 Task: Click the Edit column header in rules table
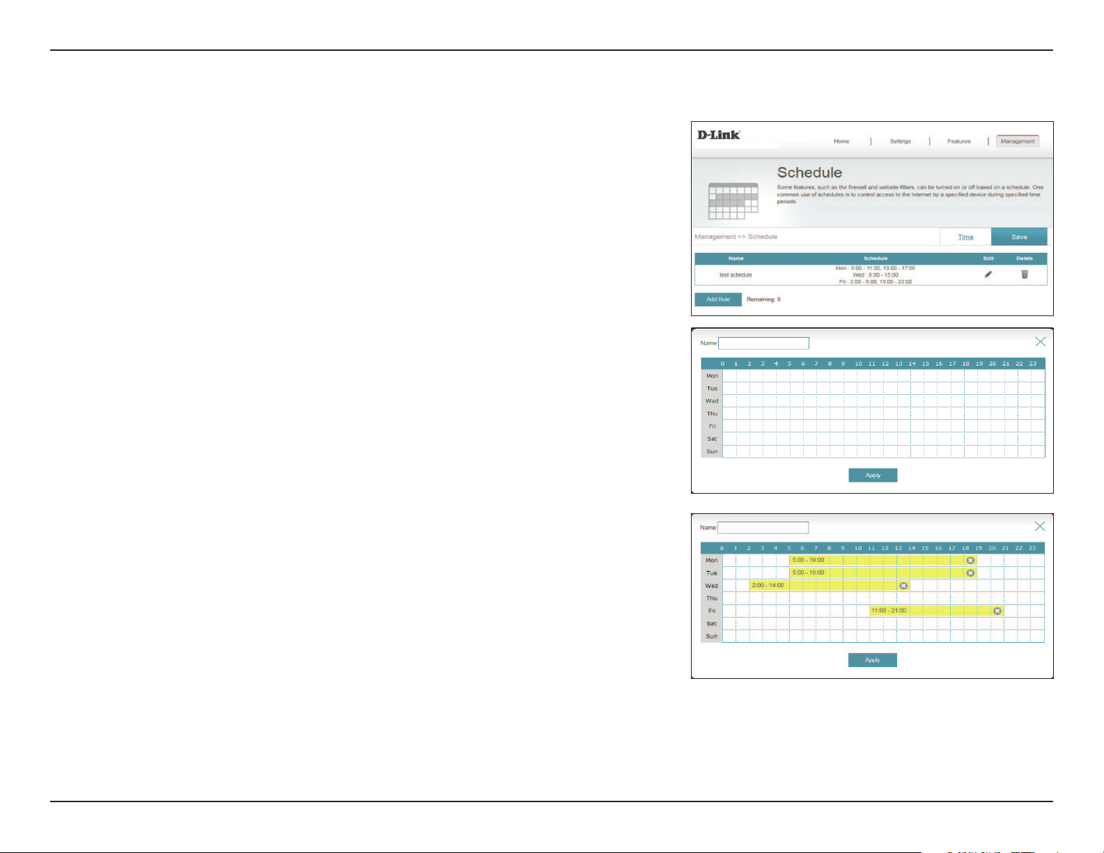pos(988,258)
